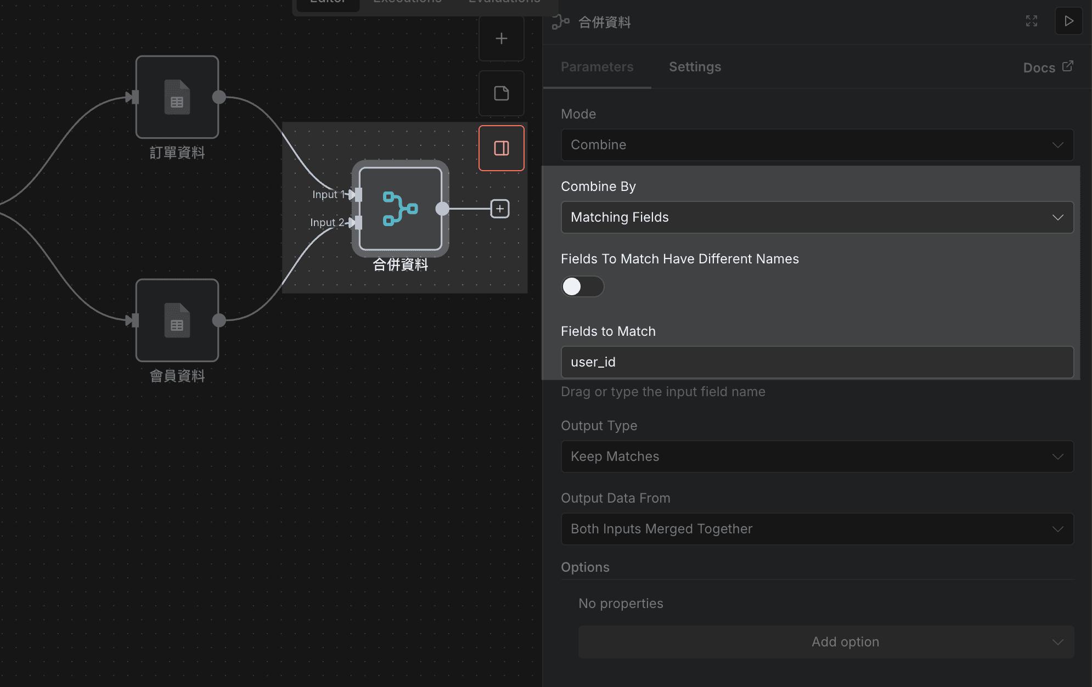Expand node details to fullscreen

pos(1032,21)
